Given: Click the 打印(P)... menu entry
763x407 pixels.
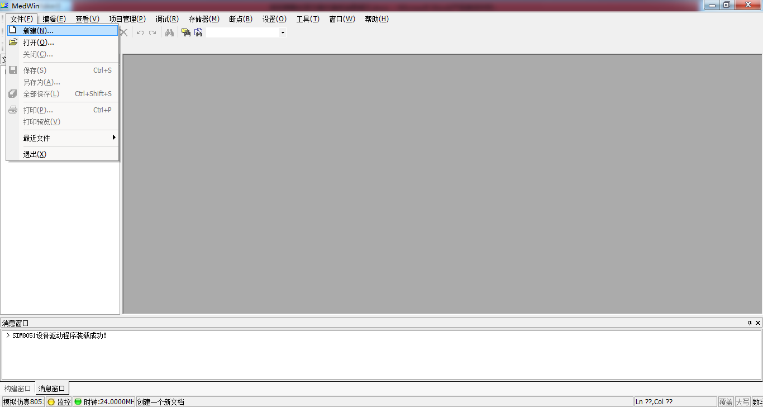Looking at the screenshot, I should 63,110.
